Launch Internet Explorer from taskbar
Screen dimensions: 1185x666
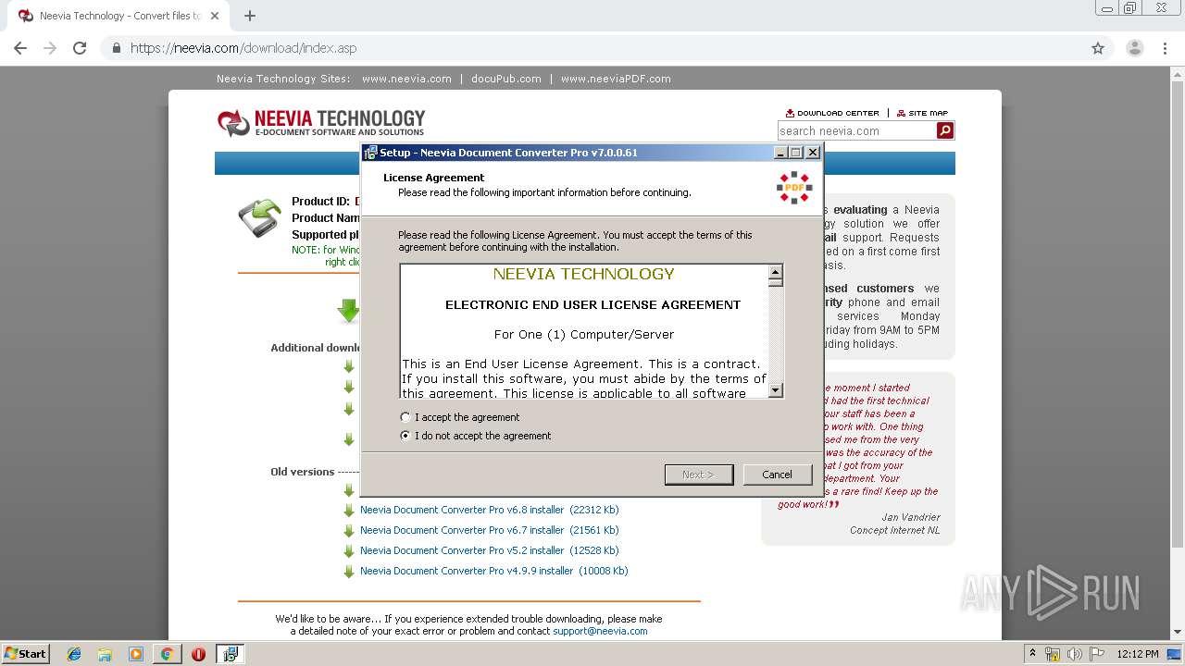[74, 654]
